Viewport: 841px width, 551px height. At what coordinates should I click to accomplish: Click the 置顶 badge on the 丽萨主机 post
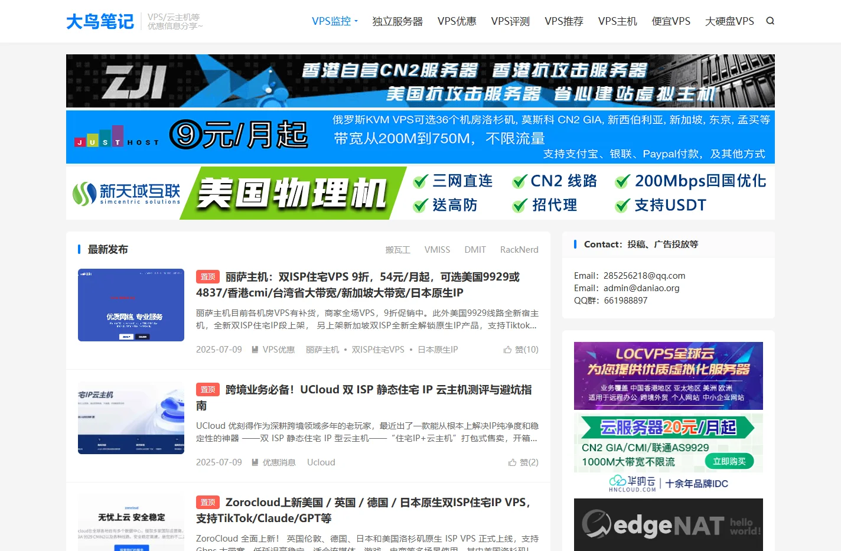click(x=208, y=277)
